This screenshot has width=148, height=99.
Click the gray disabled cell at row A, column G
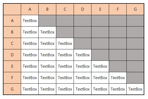coord(135,21)
